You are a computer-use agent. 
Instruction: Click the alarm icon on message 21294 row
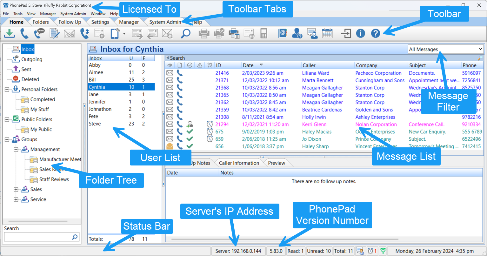tap(210, 124)
